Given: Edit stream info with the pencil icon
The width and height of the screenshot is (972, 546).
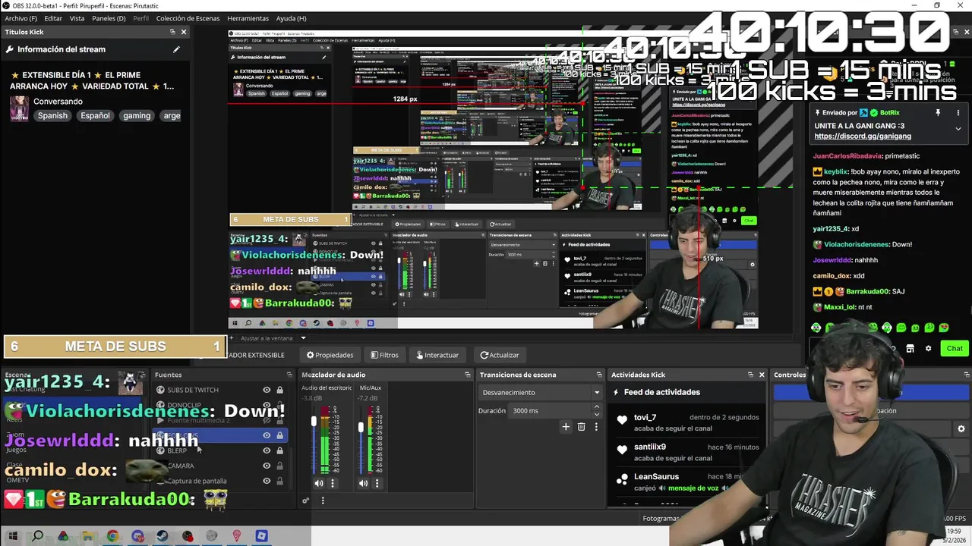Looking at the screenshot, I should [x=176, y=49].
